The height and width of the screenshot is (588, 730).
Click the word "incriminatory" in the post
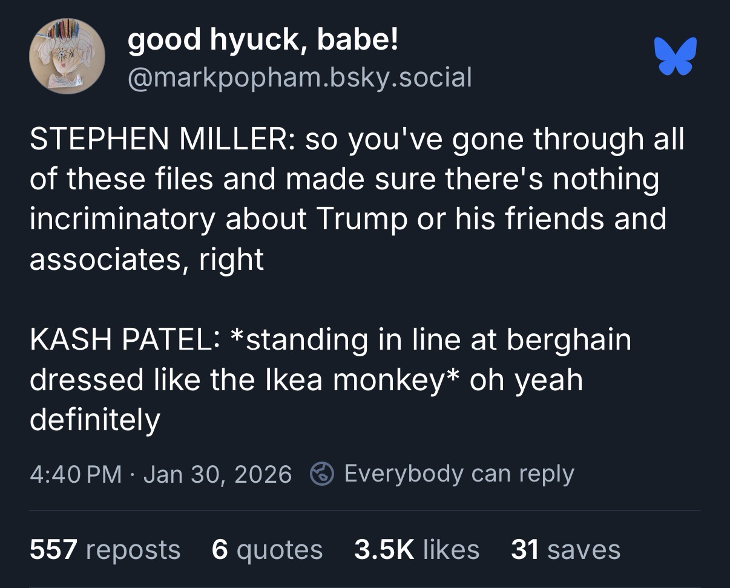coord(122,220)
